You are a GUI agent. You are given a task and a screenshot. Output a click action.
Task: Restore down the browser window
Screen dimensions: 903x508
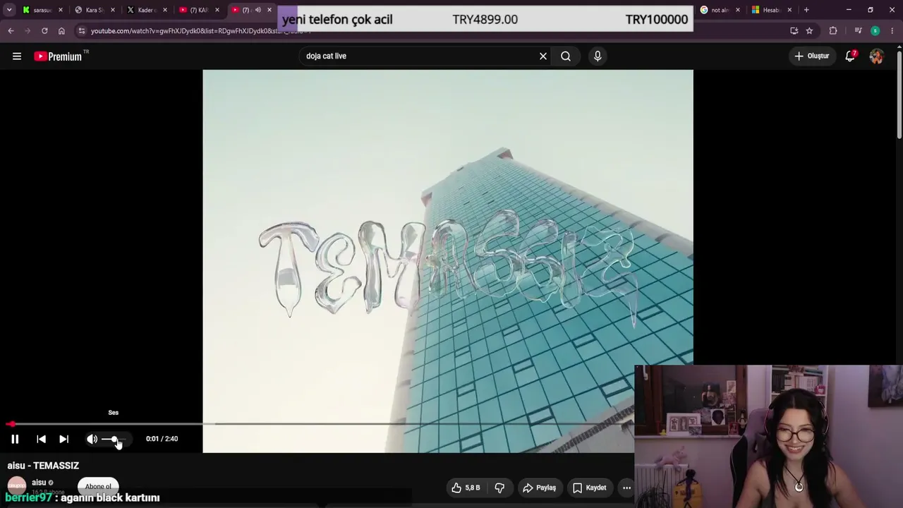coord(871,10)
